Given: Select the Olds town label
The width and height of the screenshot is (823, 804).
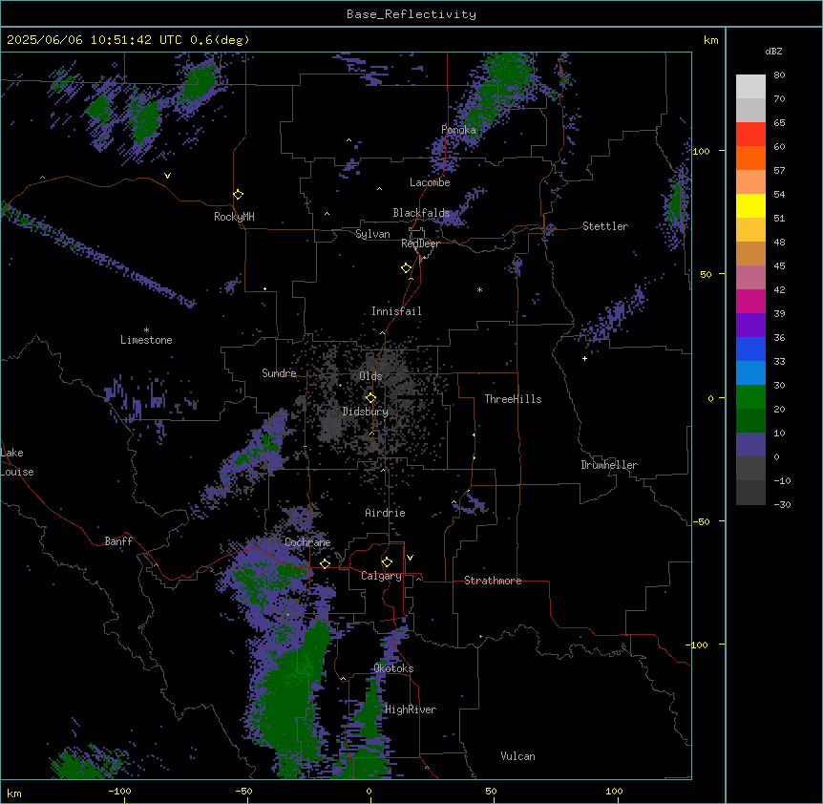Looking at the screenshot, I should [370, 376].
